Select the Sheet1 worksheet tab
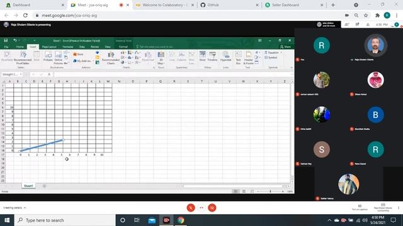This screenshot has width=403, height=226. 28,186
